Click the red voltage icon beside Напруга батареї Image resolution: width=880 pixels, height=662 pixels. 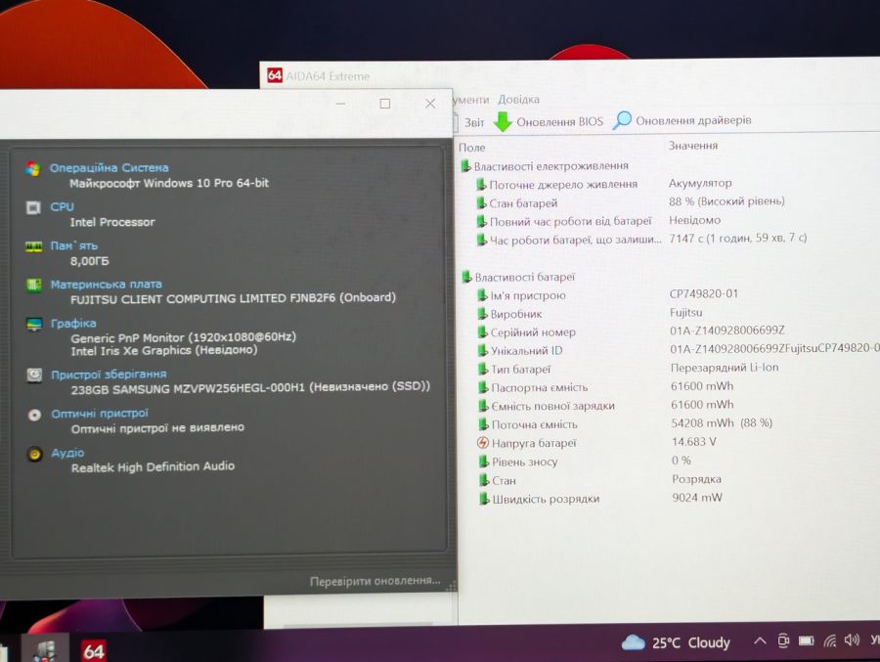click(x=483, y=443)
